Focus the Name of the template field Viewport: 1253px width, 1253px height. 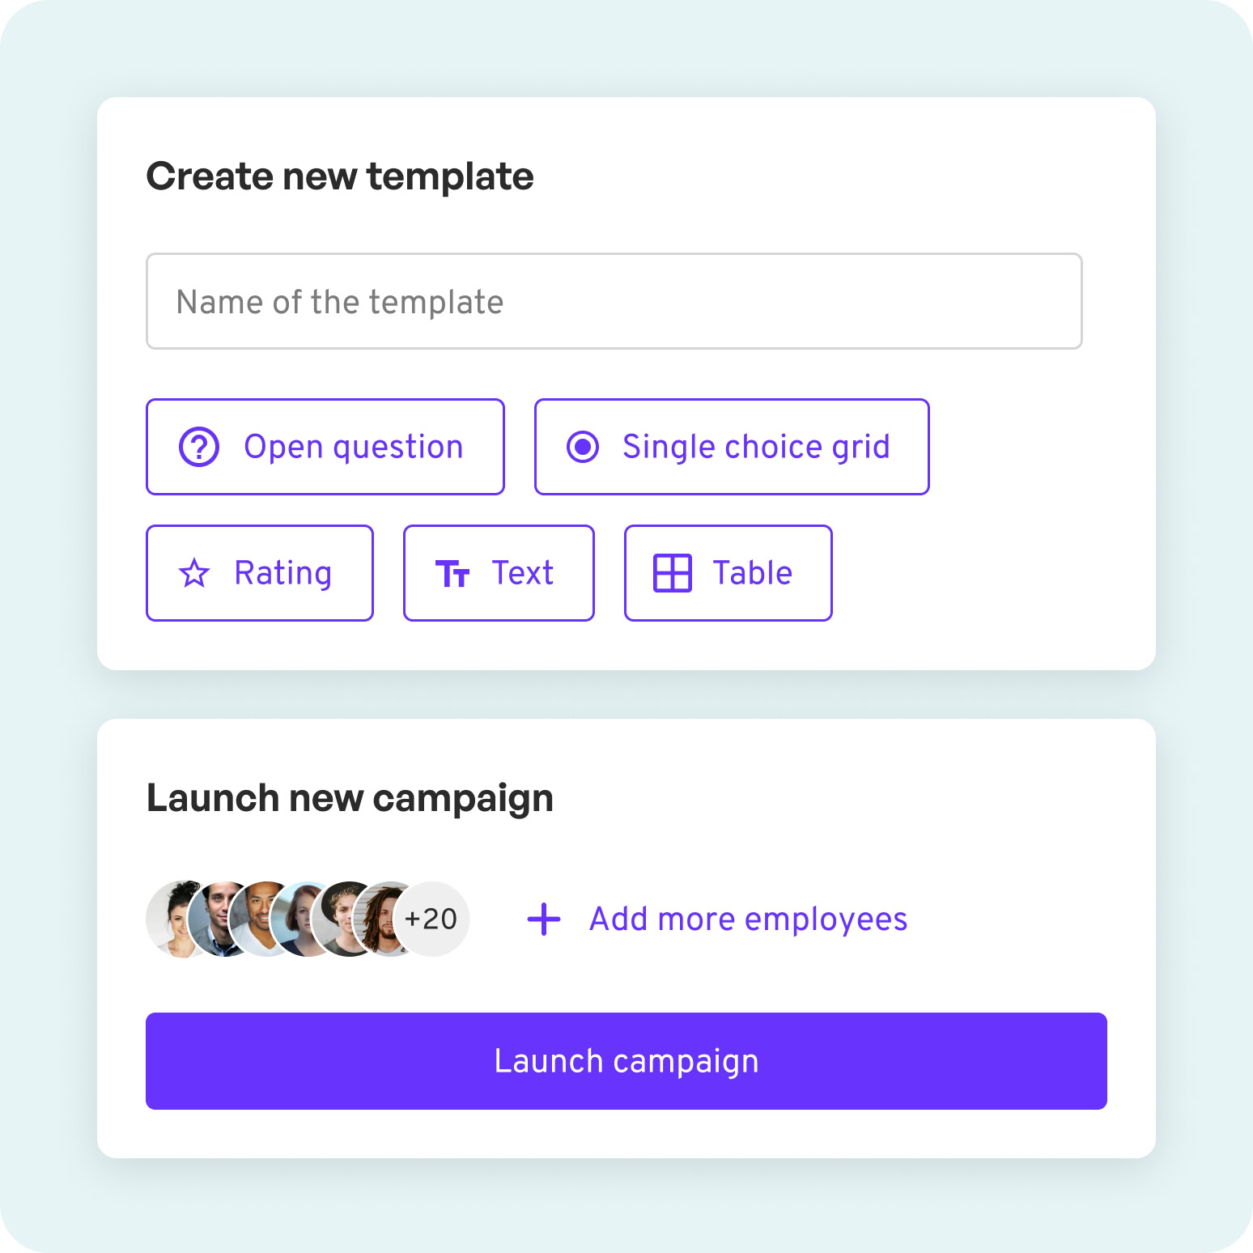614,301
